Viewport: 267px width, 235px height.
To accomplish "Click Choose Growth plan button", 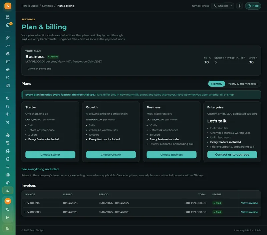I will (111, 155).
